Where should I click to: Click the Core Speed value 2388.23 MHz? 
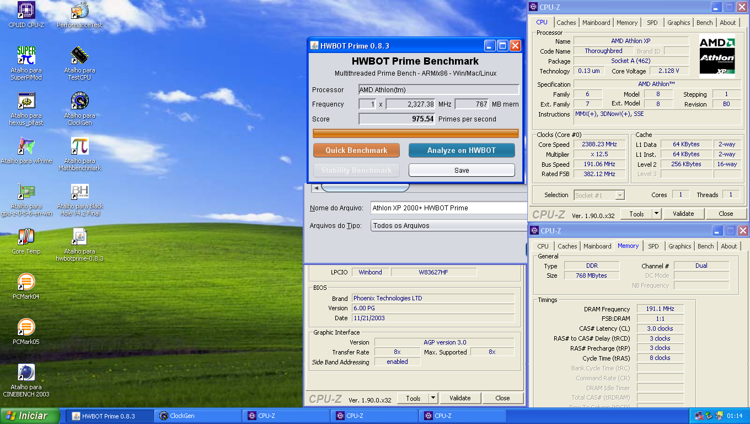pyautogui.click(x=599, y=145)
